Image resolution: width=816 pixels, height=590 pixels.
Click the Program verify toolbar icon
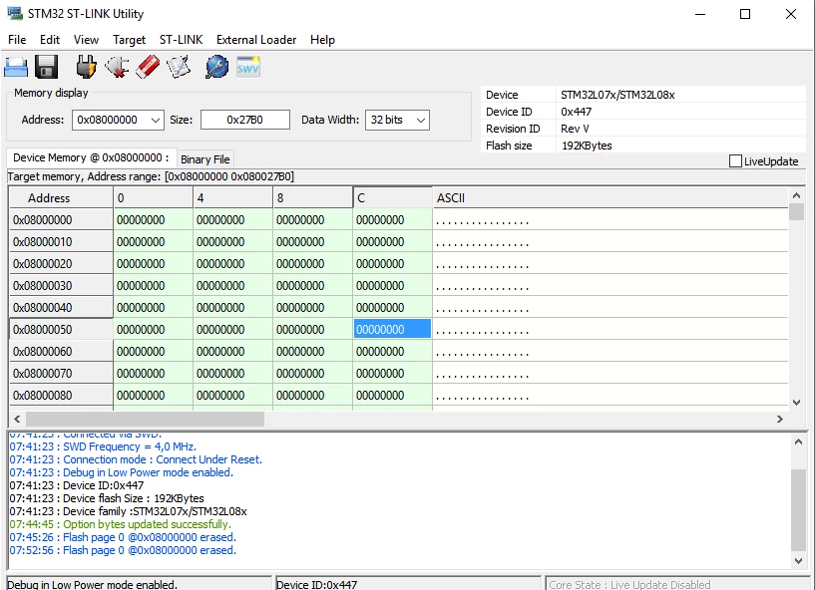pos(179,67)
